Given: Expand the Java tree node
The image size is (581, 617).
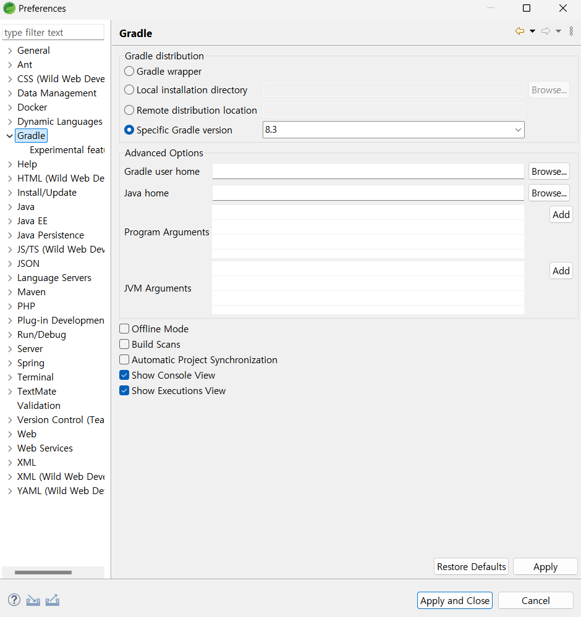Looking at the screenshot, I should 10,207.
